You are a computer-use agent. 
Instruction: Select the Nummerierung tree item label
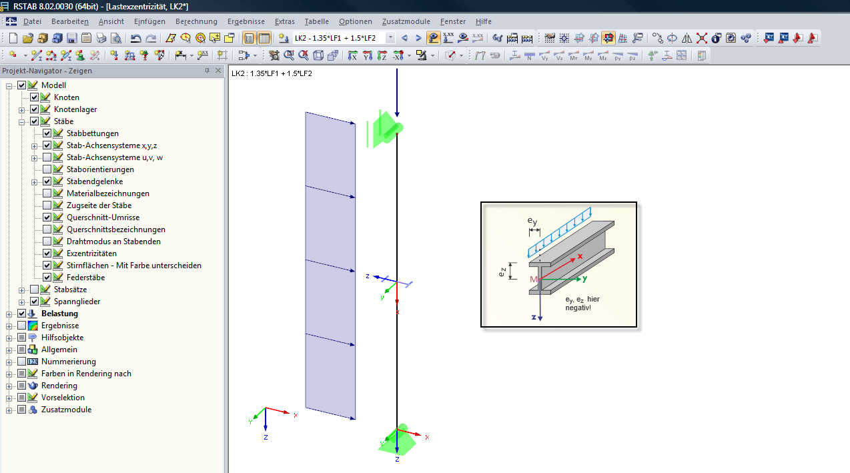click(69, 362)
